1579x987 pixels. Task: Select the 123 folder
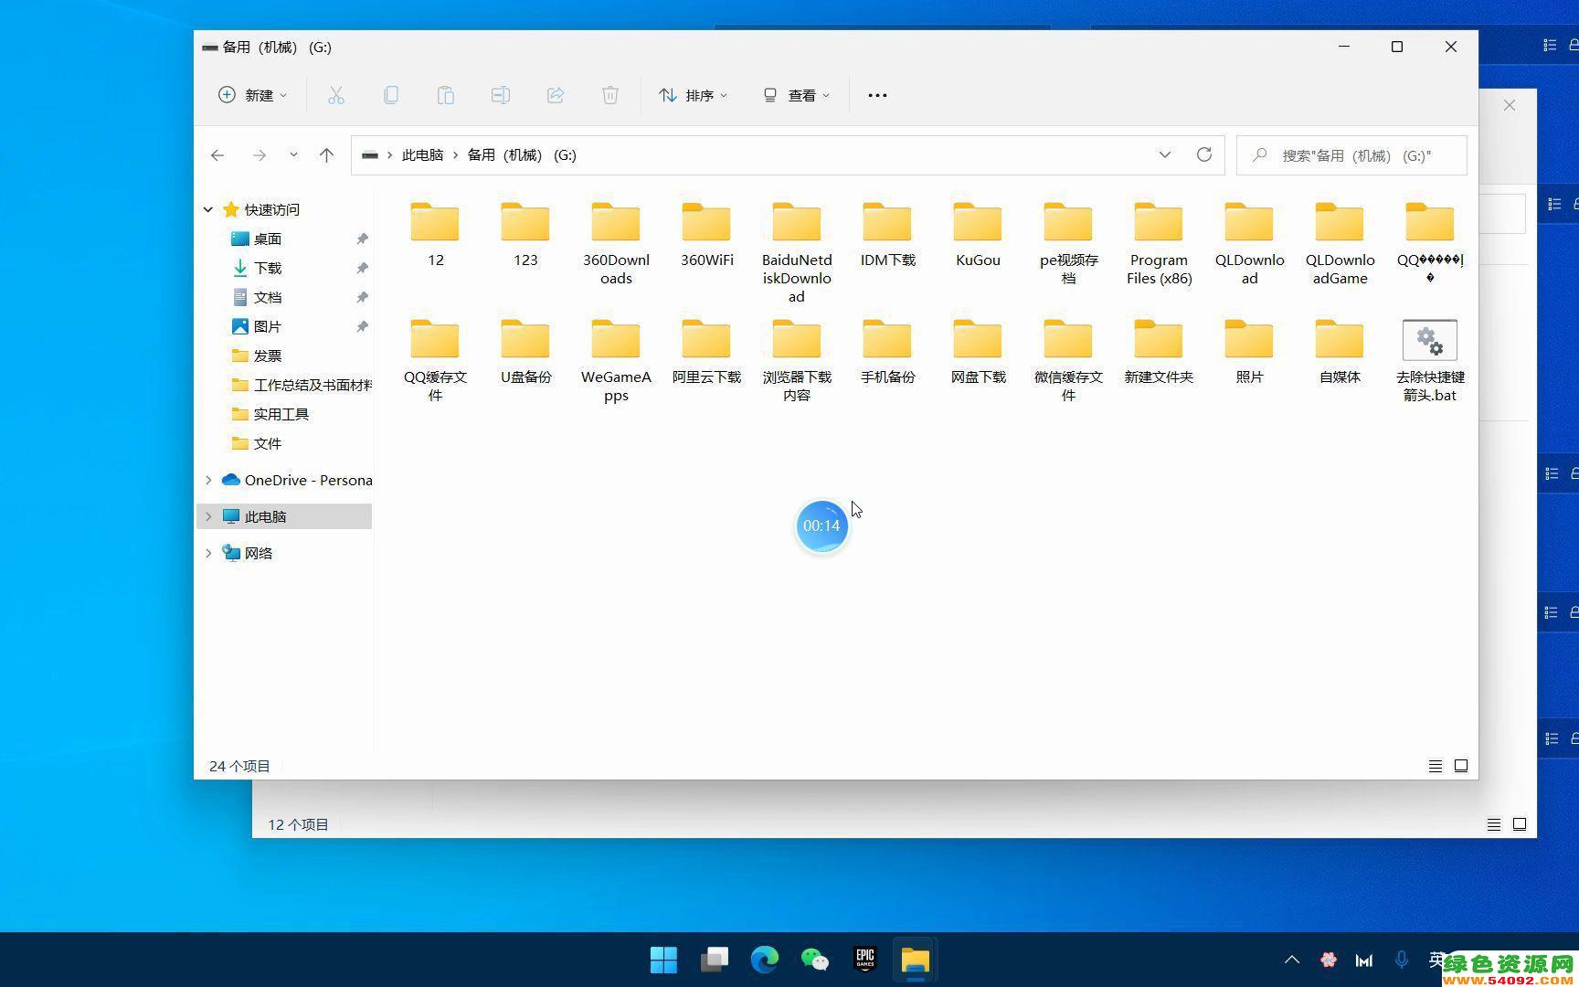pos(525,235)
